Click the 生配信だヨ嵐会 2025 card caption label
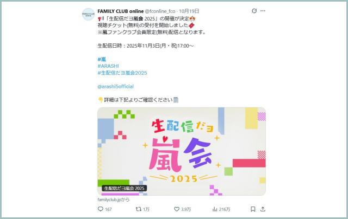 (x=125, y=188)
